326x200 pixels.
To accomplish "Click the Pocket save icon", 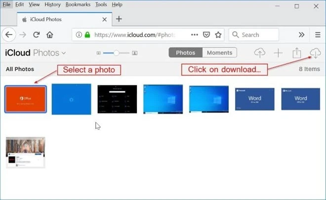I will 206,35.
